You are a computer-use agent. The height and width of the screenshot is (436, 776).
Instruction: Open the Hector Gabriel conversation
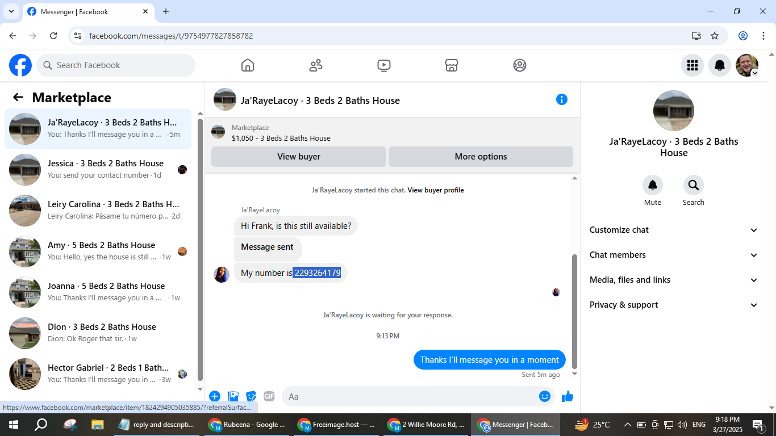(98, 374)
